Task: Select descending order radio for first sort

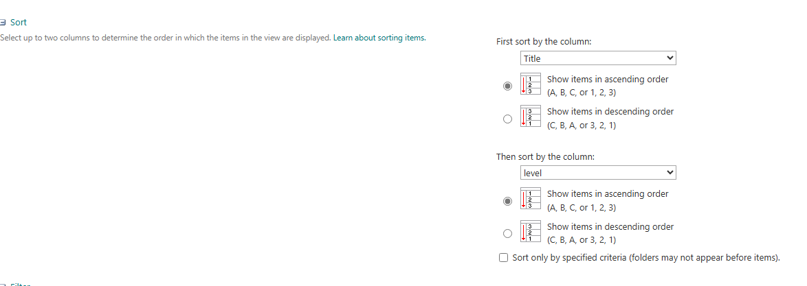Action: tap(507, 119)
